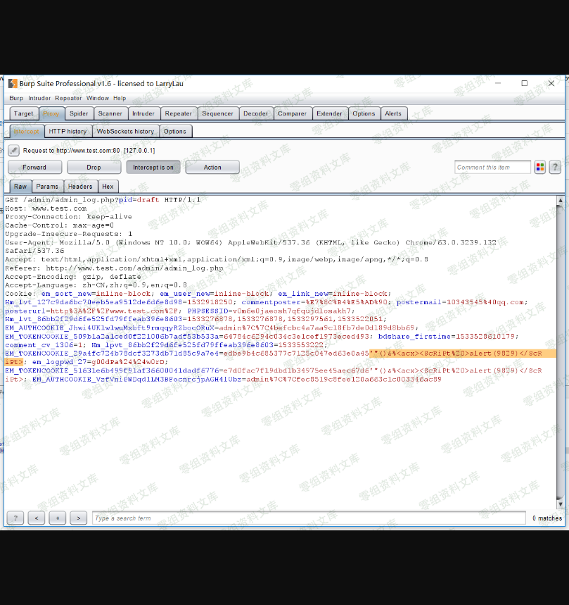The width and height of the screenshot is (569, 605).
Task: Drop the intercepted request
Action: [x=94, y=168]
